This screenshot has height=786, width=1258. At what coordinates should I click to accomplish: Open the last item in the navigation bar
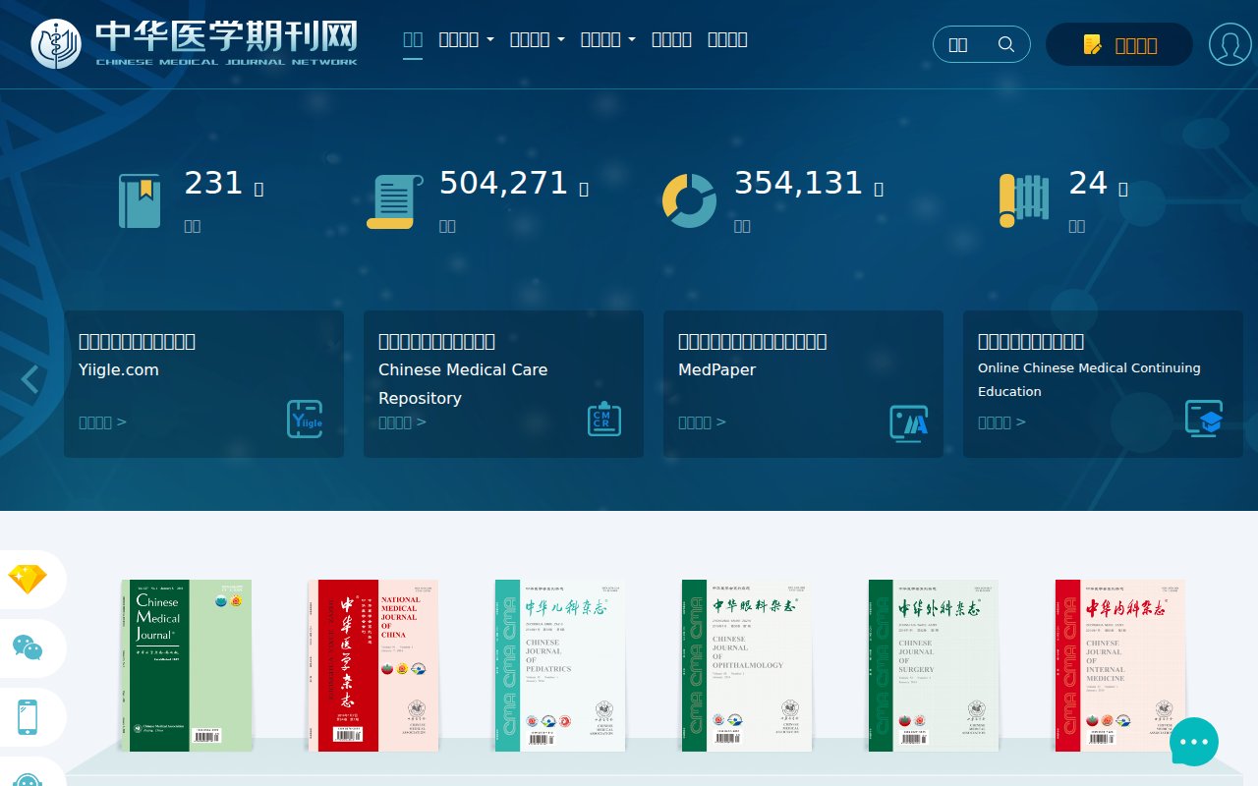[x=727, y=40]
